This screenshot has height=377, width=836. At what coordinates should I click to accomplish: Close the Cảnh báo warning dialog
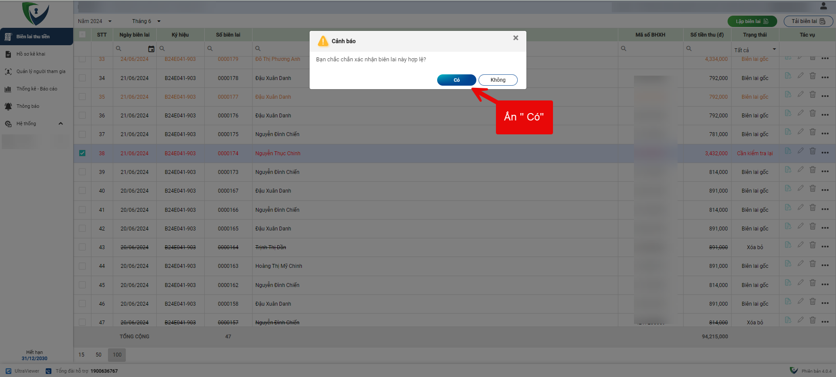point(516,38)
